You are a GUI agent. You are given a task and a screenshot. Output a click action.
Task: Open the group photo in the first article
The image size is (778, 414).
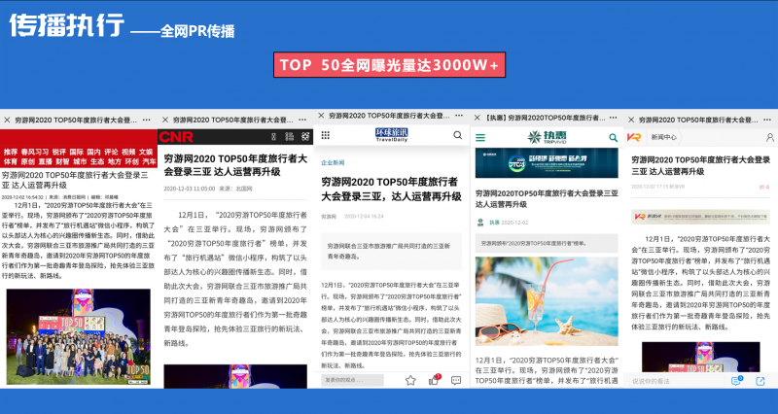coord(79,336)
